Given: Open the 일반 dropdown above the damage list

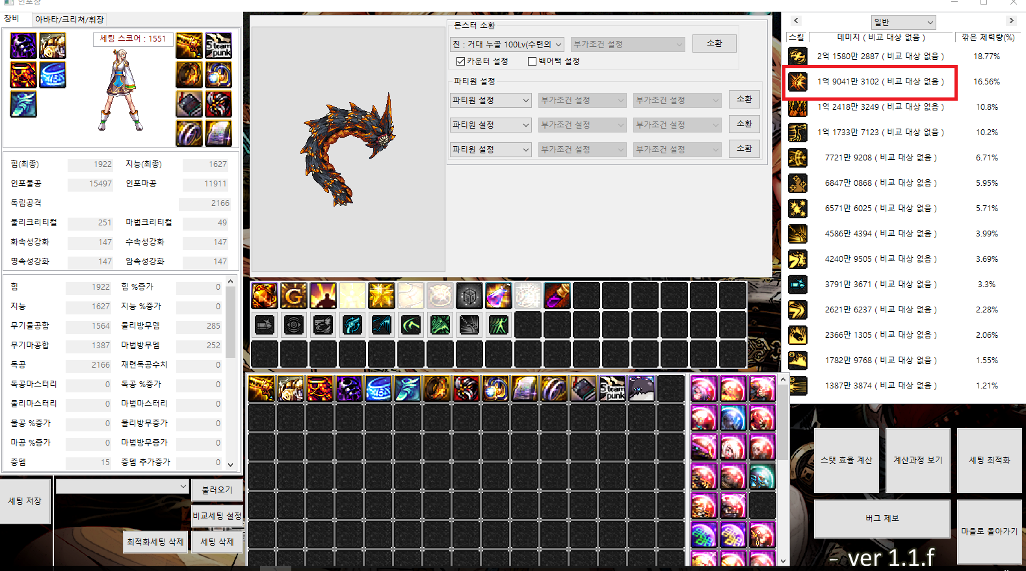Looking at the screenshot, I should [x=903, y=22].
